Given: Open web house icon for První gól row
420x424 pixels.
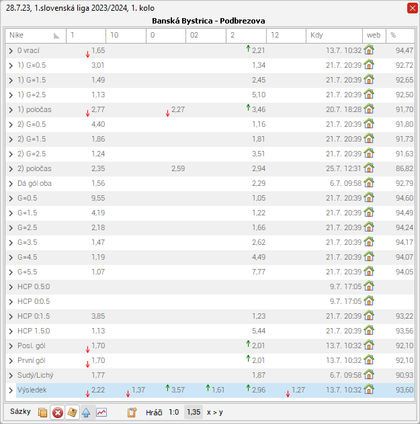Looking at the screenshot, I should [x=369, y=360].
